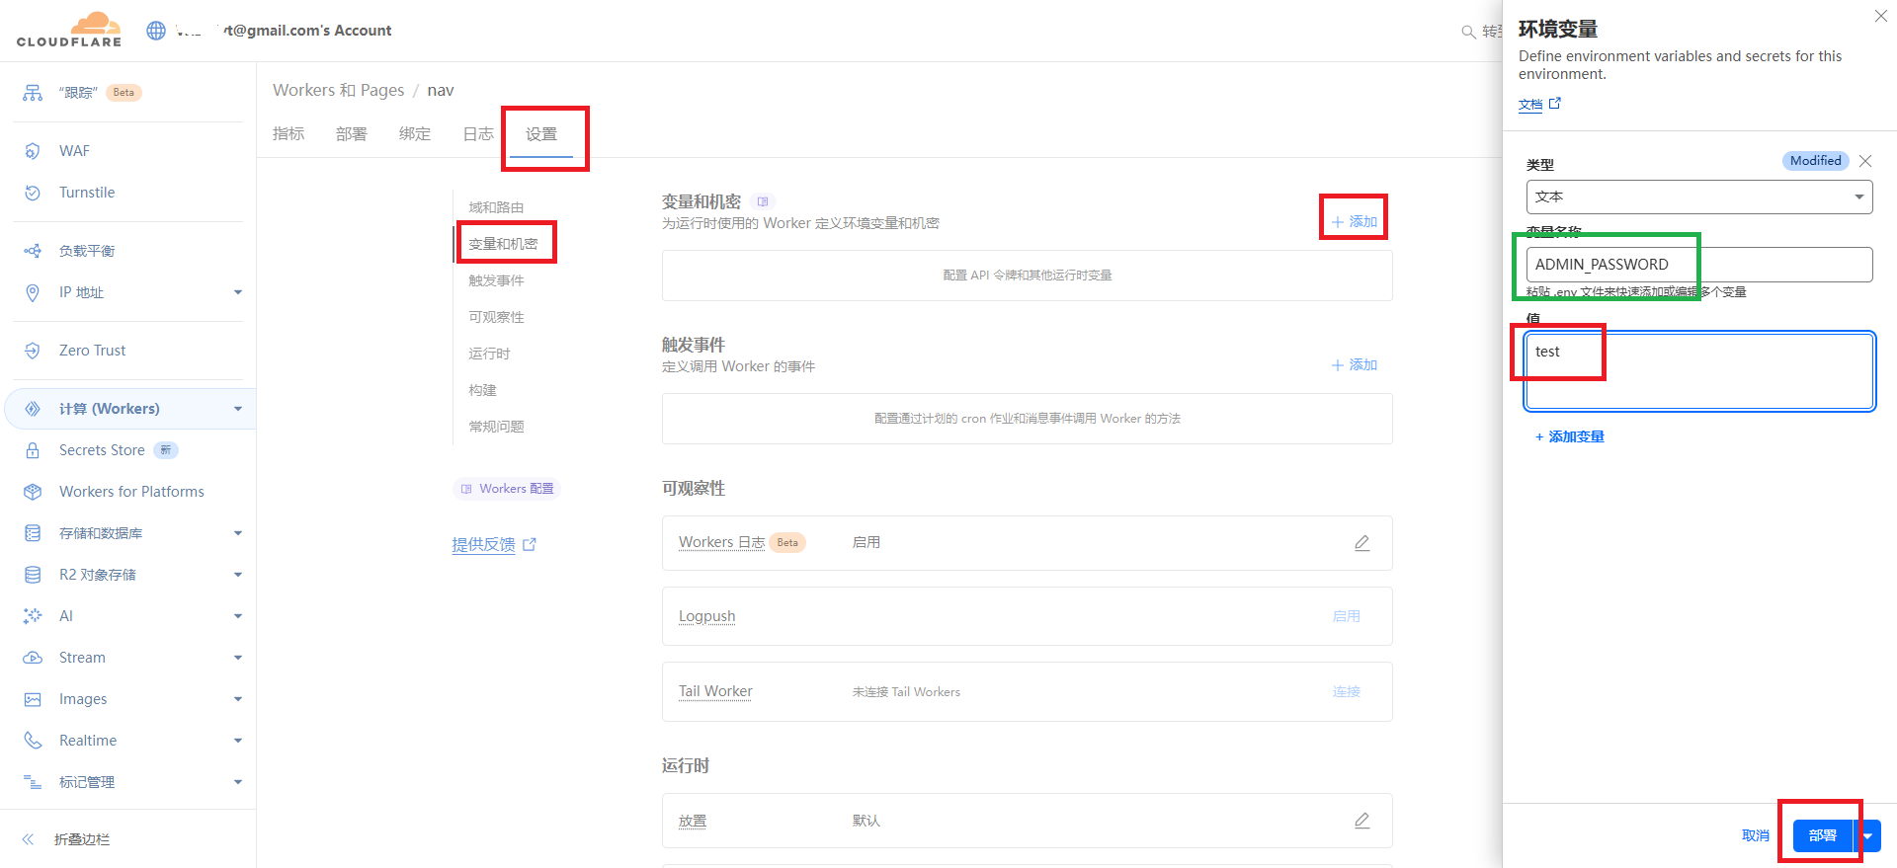Select 变量和机密 in settings navigation

tap(503, 244)
